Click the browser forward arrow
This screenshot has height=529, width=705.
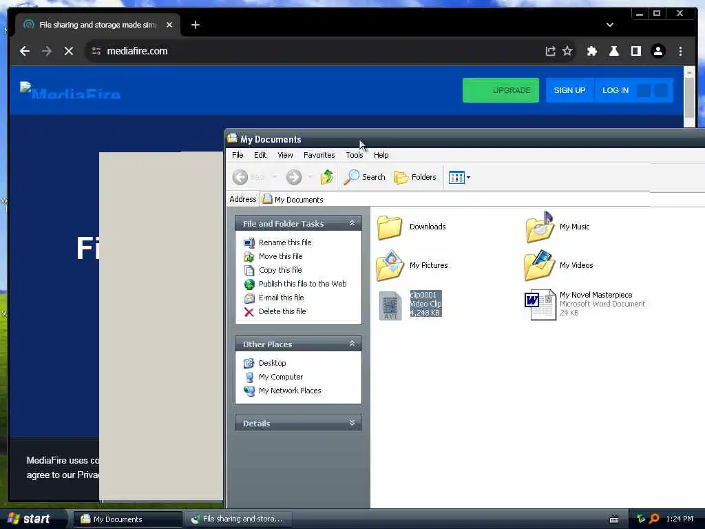47,51
